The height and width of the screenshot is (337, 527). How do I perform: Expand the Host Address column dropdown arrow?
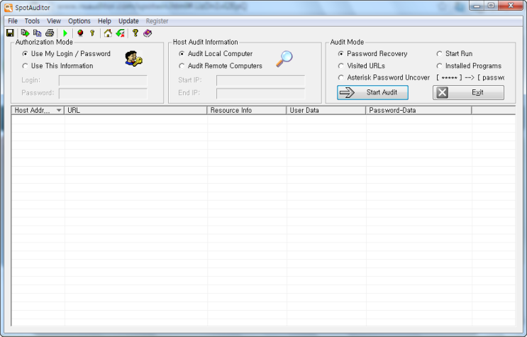[59, 110]
